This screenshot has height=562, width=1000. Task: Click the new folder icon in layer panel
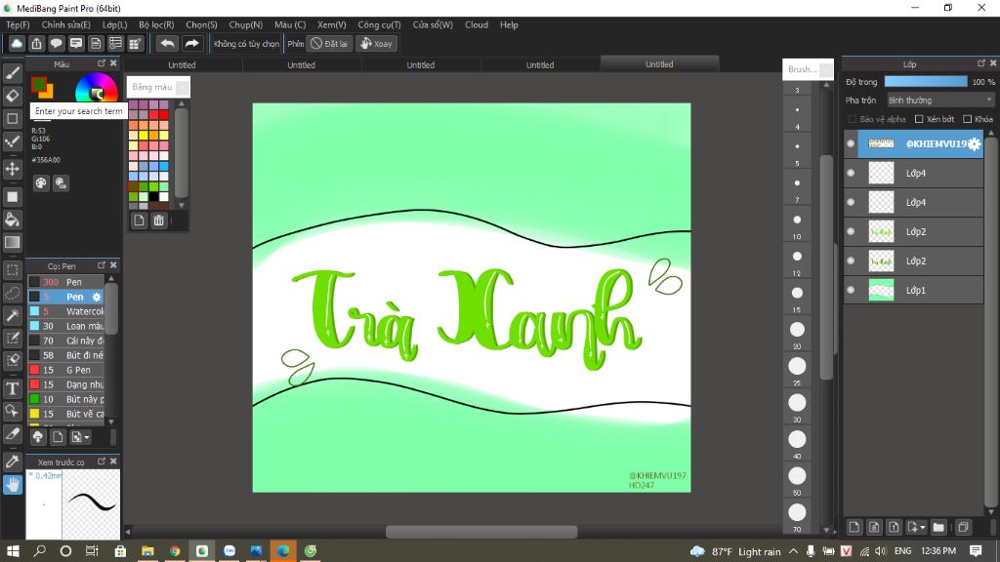(938, 527)
